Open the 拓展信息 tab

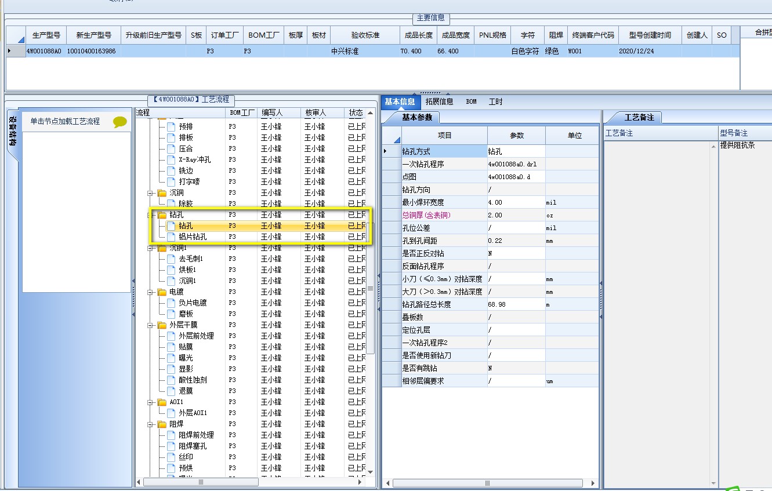pyautogui.click(x=439, y=101)
